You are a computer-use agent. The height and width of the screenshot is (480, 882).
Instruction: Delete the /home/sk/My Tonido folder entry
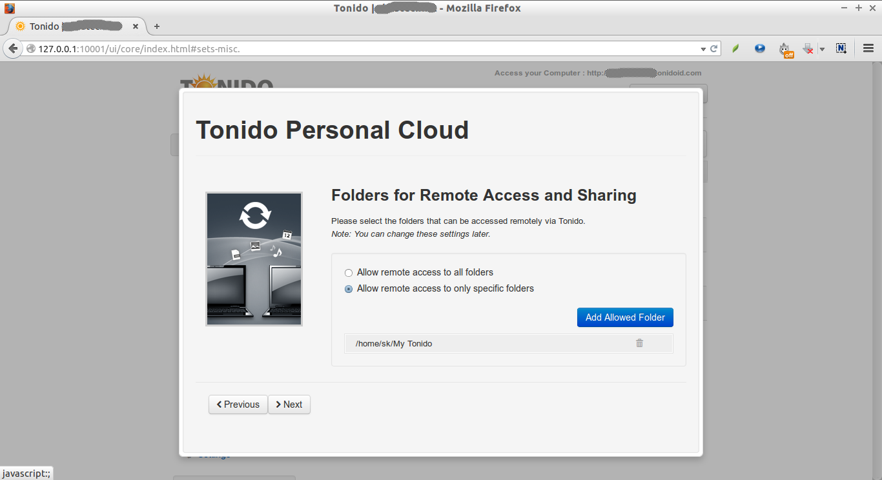639,343
